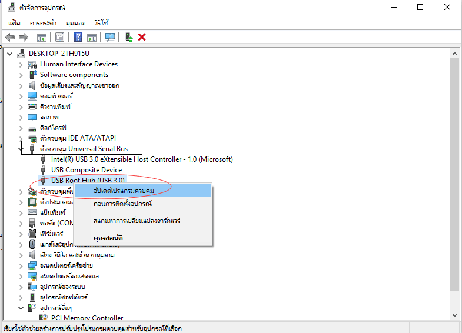Choose คุณสมบัติ from the context menu
Screen dimensions: 462x333
pos(108,238)
